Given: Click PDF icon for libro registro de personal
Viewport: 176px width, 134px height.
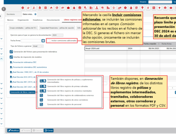Looking at the screenshot, I should coord(41,104).
